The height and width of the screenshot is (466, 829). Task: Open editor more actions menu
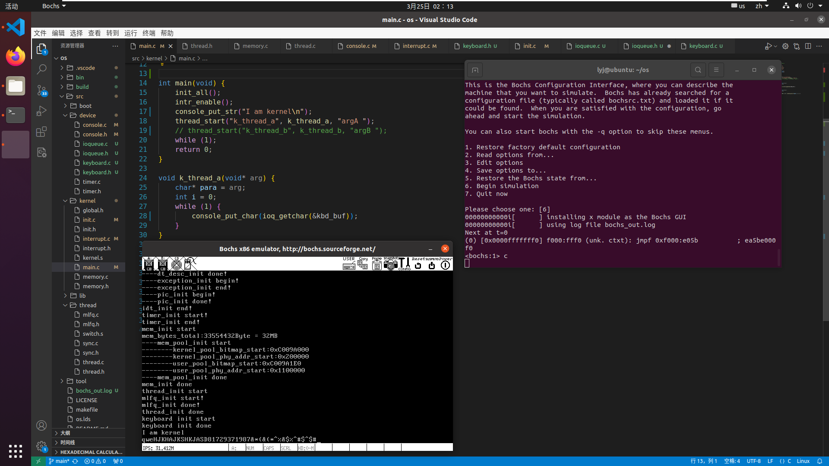(819, 46)
